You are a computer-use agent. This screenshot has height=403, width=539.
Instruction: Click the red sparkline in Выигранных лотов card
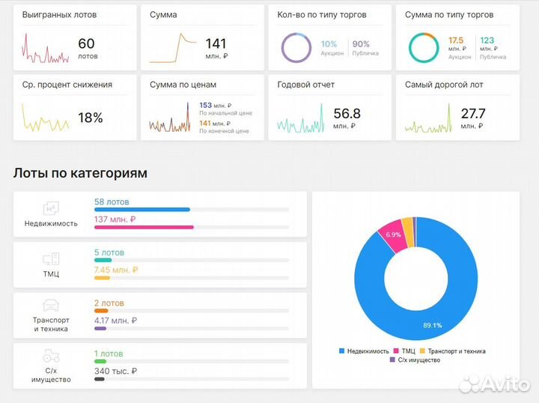[46, 49]
